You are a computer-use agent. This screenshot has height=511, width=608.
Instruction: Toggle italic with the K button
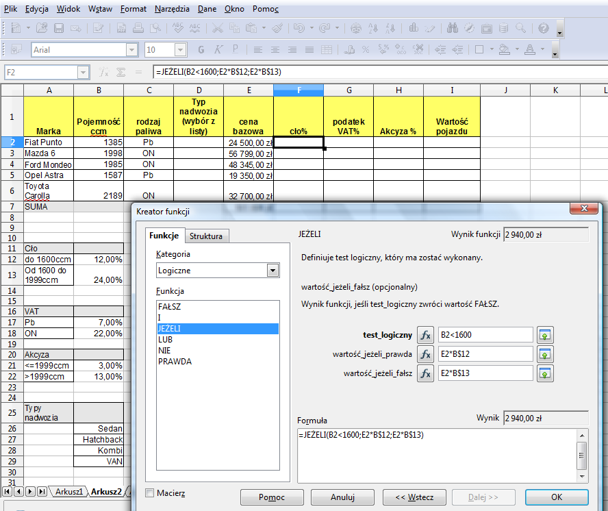coord(218,50)
